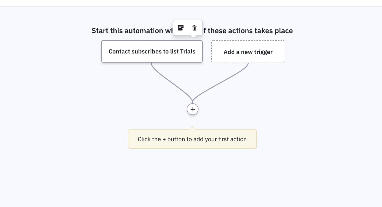Remove the list Trials trigger with the trash icon

(194, 28)
